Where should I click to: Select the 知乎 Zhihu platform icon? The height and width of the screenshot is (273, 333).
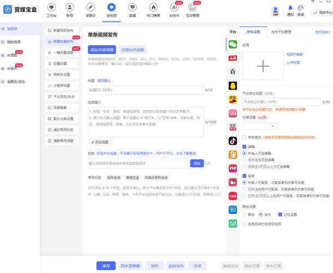233,210
